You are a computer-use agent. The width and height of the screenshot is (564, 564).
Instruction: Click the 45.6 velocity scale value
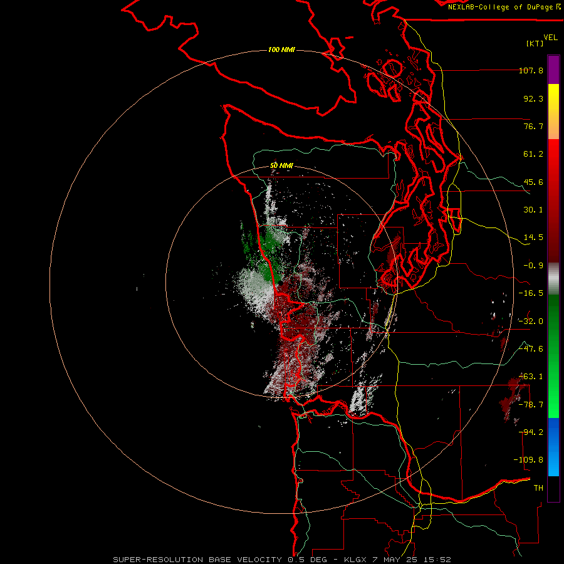pyautogui.click(x=533, y=182)
